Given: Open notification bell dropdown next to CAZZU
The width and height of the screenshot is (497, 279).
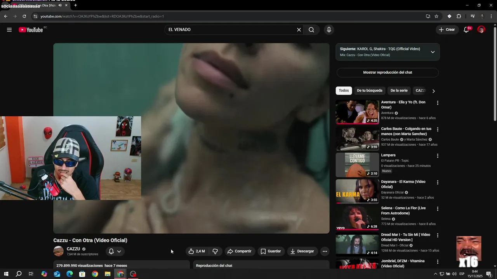Looking at the screenshot, I should pyautogui.click(x=115, y=251).
